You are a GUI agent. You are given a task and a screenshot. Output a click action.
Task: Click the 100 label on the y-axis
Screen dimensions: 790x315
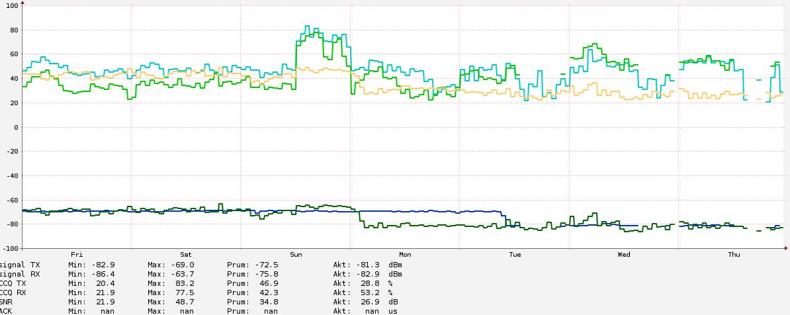(11, 5)
